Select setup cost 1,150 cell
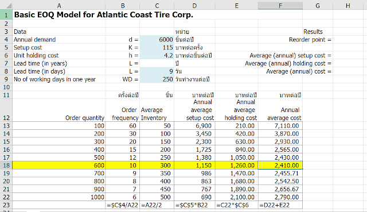Image resolution: width=367 pixels, height=212 pixels. coord(194,165)
